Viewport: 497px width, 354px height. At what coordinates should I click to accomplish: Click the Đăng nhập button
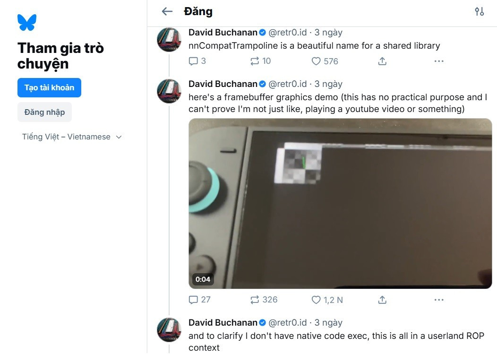[x=44, y=112]
